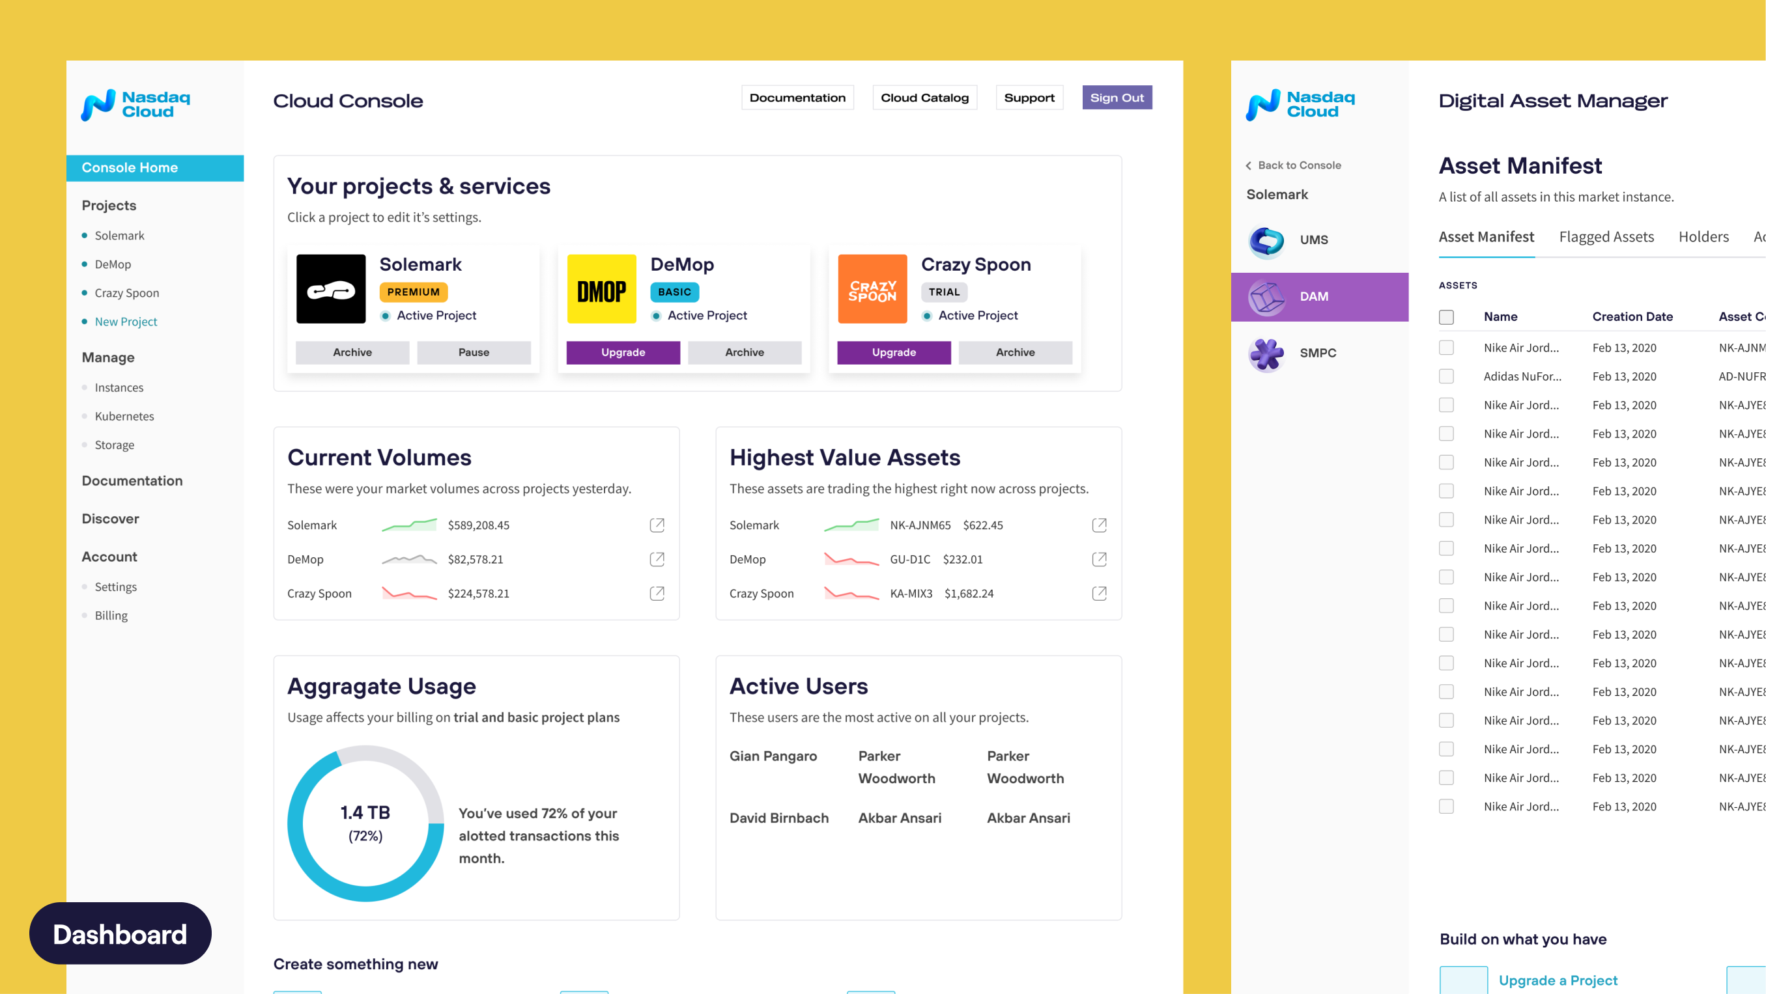
Task: Open Crazy Spoon project in sidebar
Action: point(126,293)
